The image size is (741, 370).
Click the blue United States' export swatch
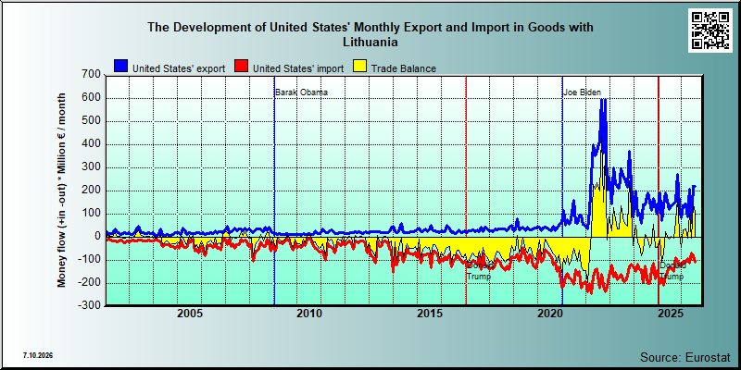pos(121,67)
